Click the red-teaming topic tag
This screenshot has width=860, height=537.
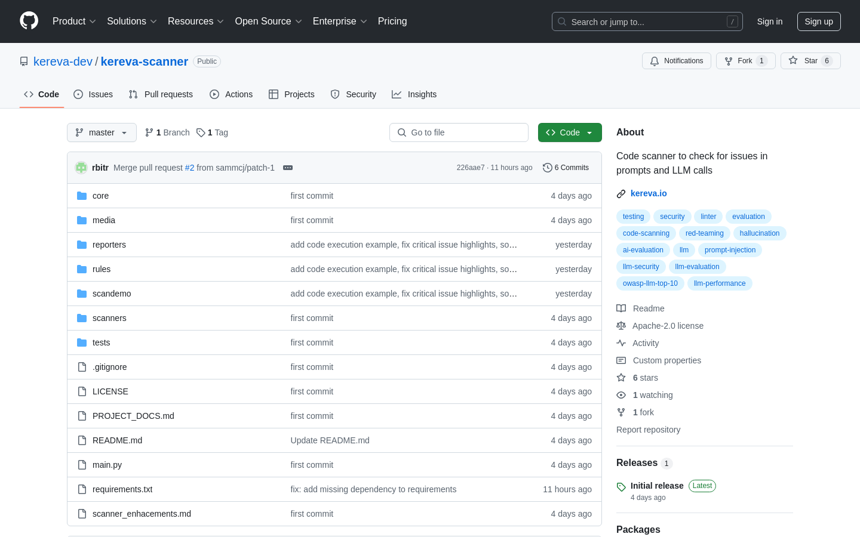pyautogui.click(x=705, y=233)
